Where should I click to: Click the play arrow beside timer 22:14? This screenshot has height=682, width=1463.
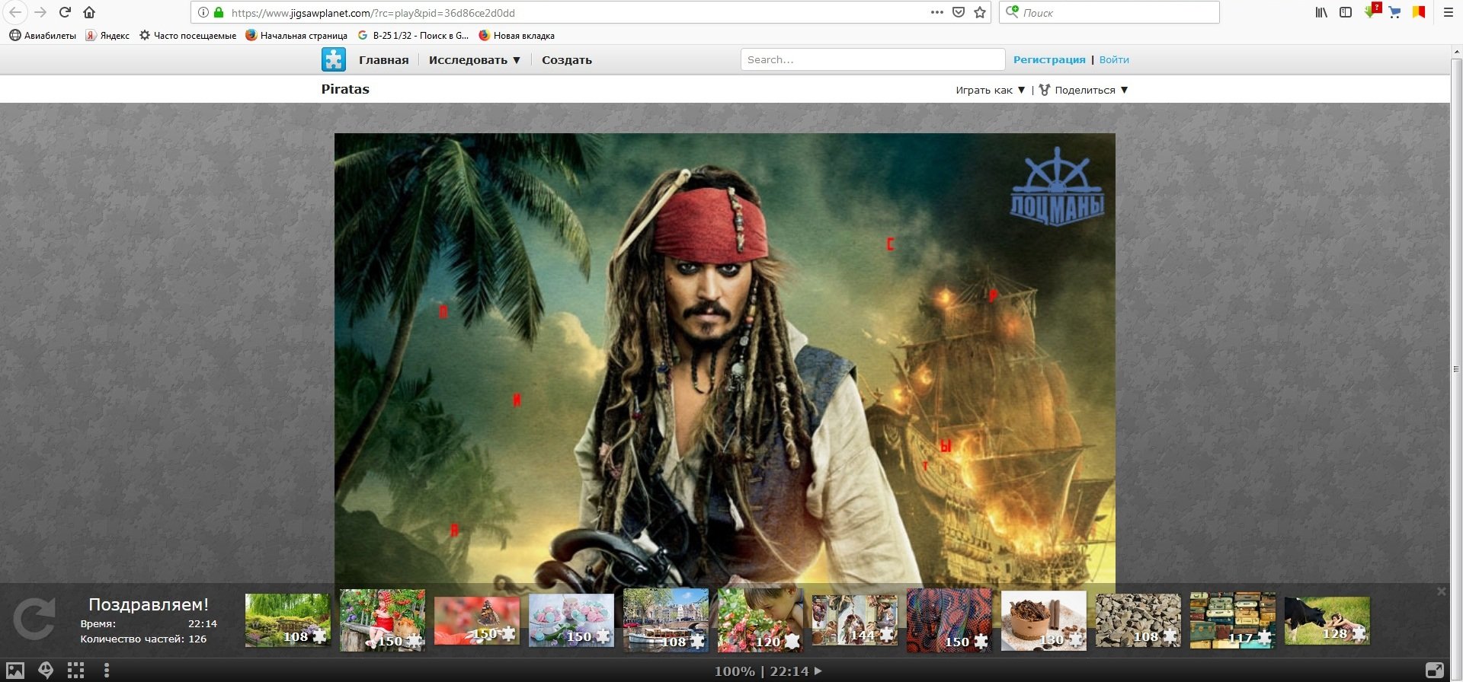[818, 671]
